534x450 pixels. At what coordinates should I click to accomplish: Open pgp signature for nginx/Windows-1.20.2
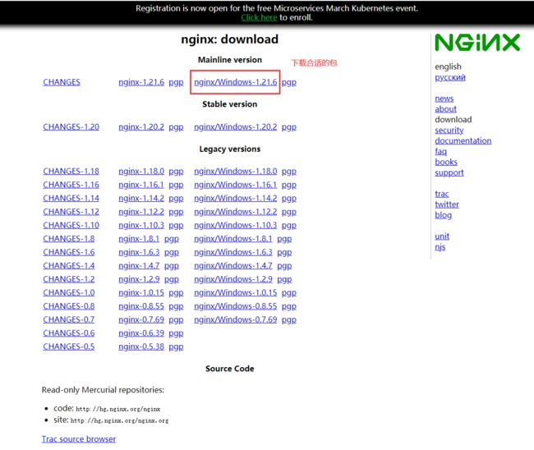(x=289, y=127)
